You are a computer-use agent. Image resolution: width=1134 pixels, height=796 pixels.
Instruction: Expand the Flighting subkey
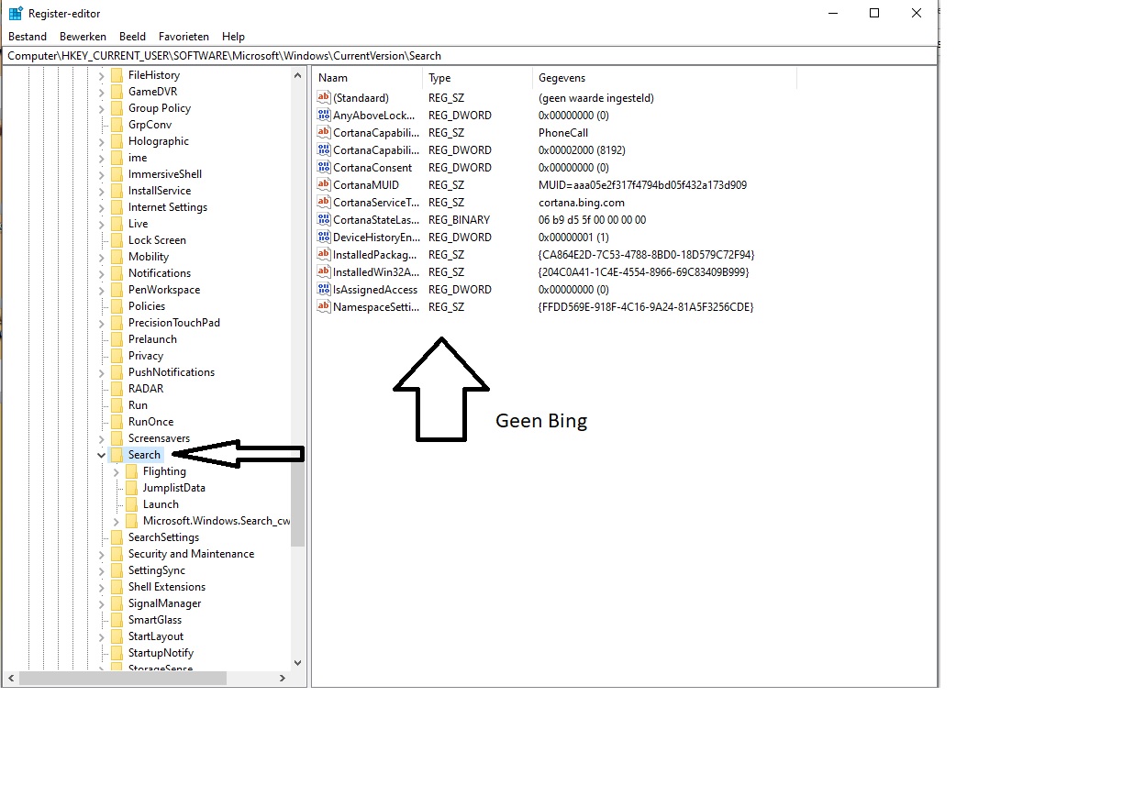point(116,471)
